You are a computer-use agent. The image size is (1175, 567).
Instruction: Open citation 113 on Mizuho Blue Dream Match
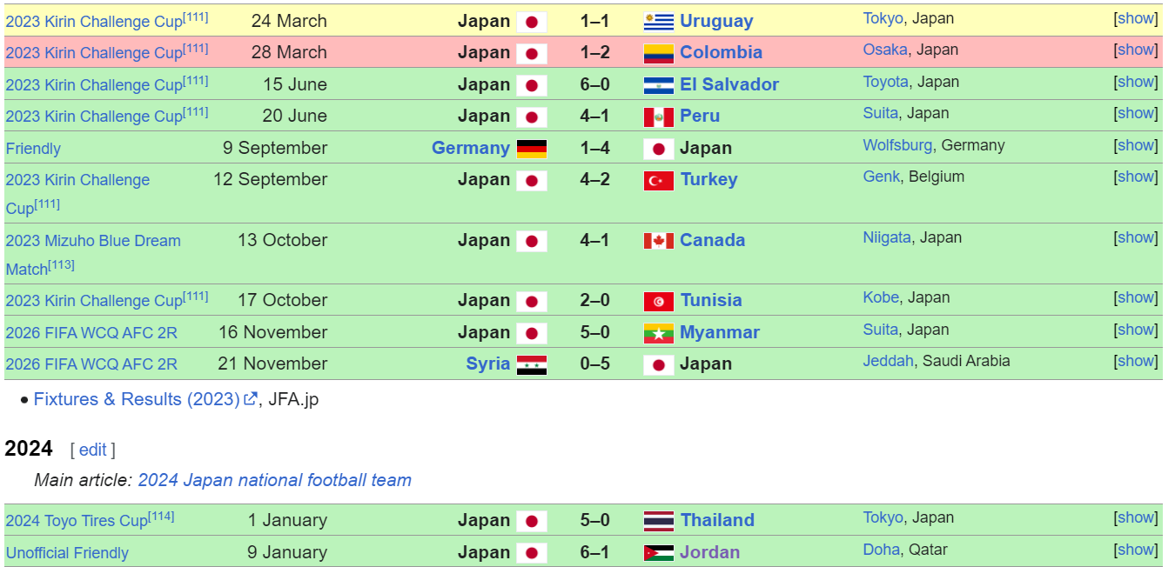click(61, 264)
